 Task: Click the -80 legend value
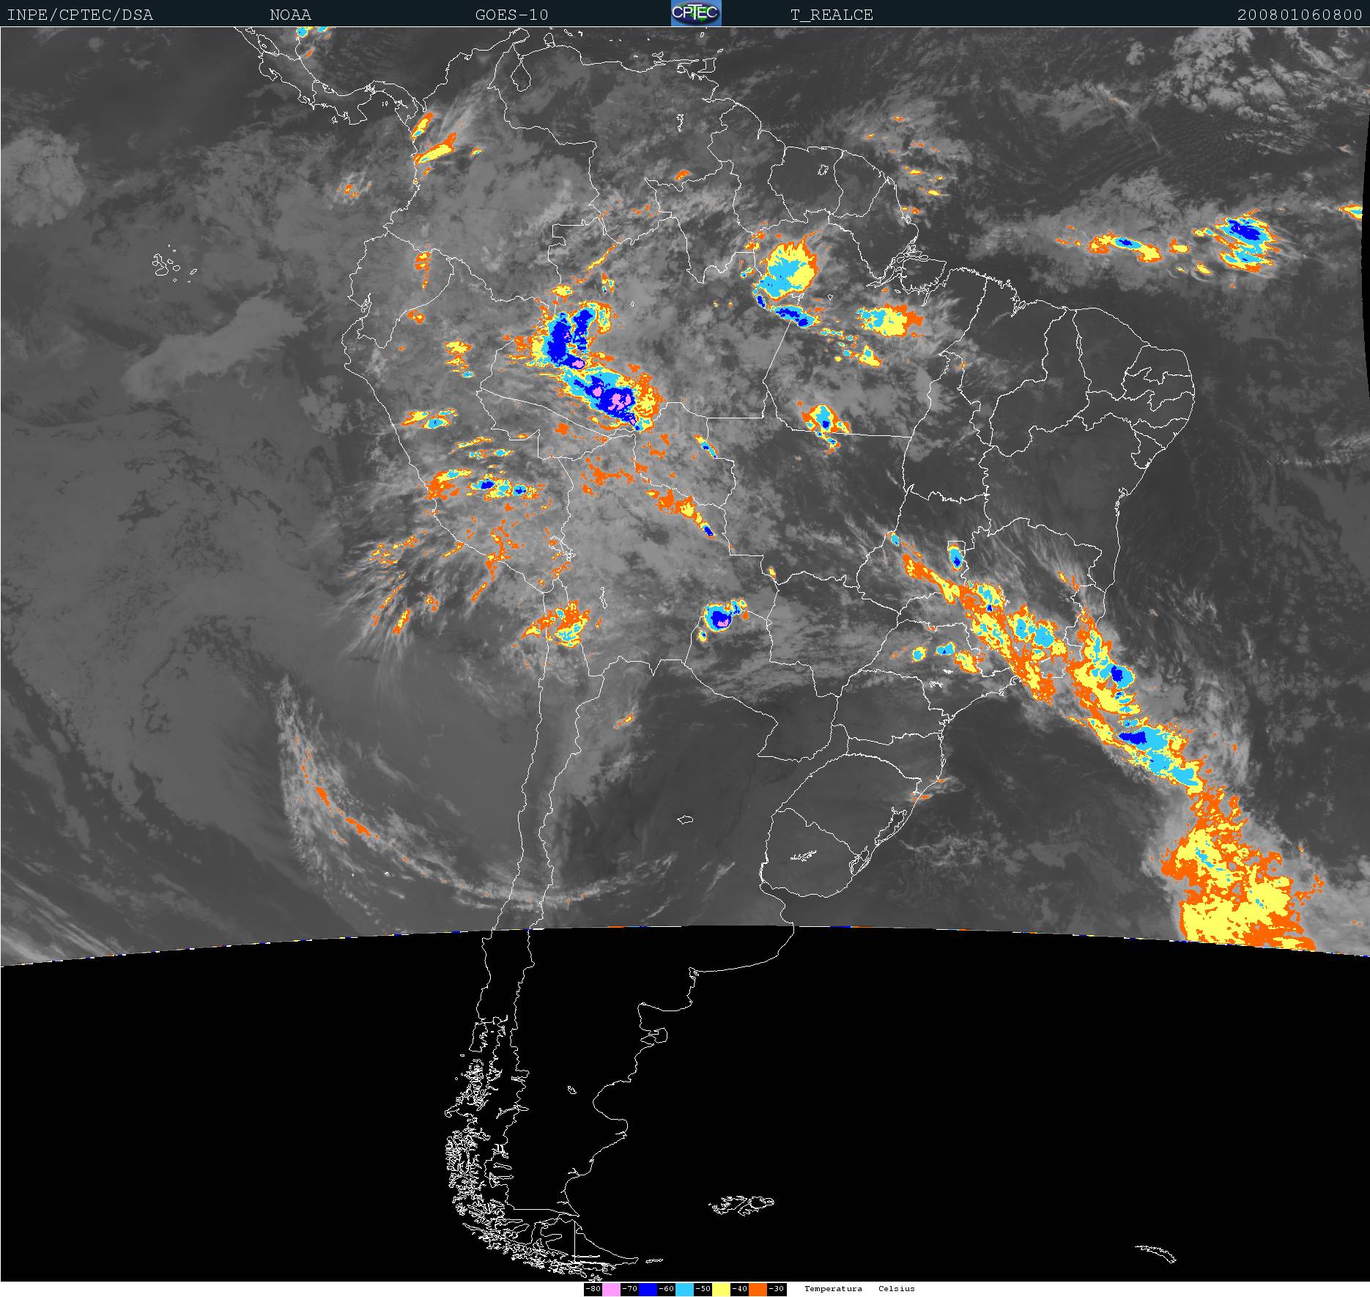pos(593,1289)
